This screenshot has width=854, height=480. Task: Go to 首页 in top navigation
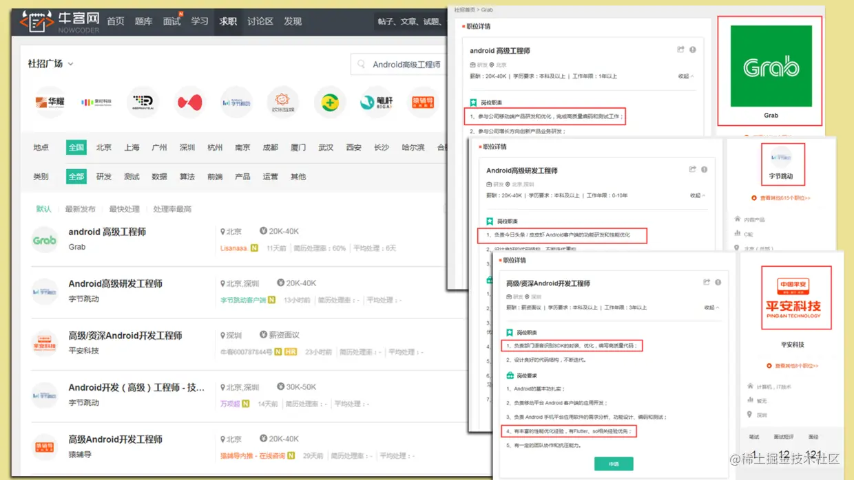point(116,21)
